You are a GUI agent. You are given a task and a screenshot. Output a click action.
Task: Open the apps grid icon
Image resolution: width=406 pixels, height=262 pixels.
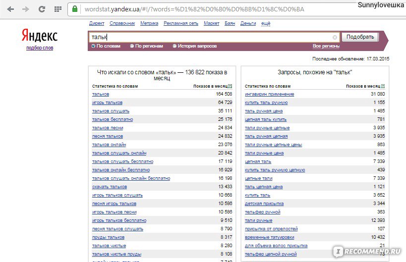click(x=58, y=9)
